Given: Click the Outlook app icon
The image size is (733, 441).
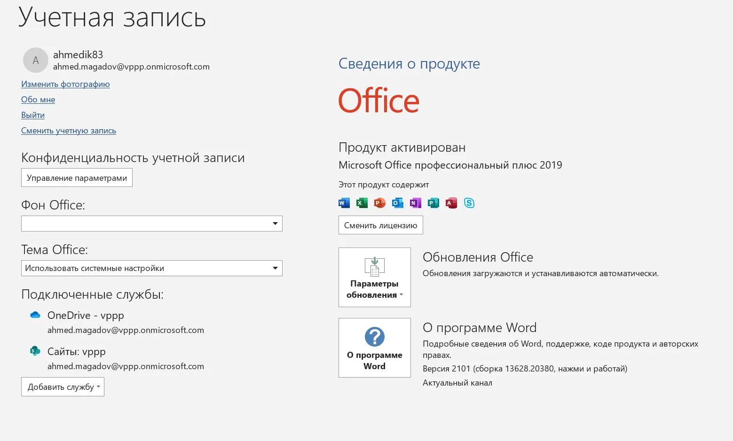Looking at the screenshot, I should 398,203.
